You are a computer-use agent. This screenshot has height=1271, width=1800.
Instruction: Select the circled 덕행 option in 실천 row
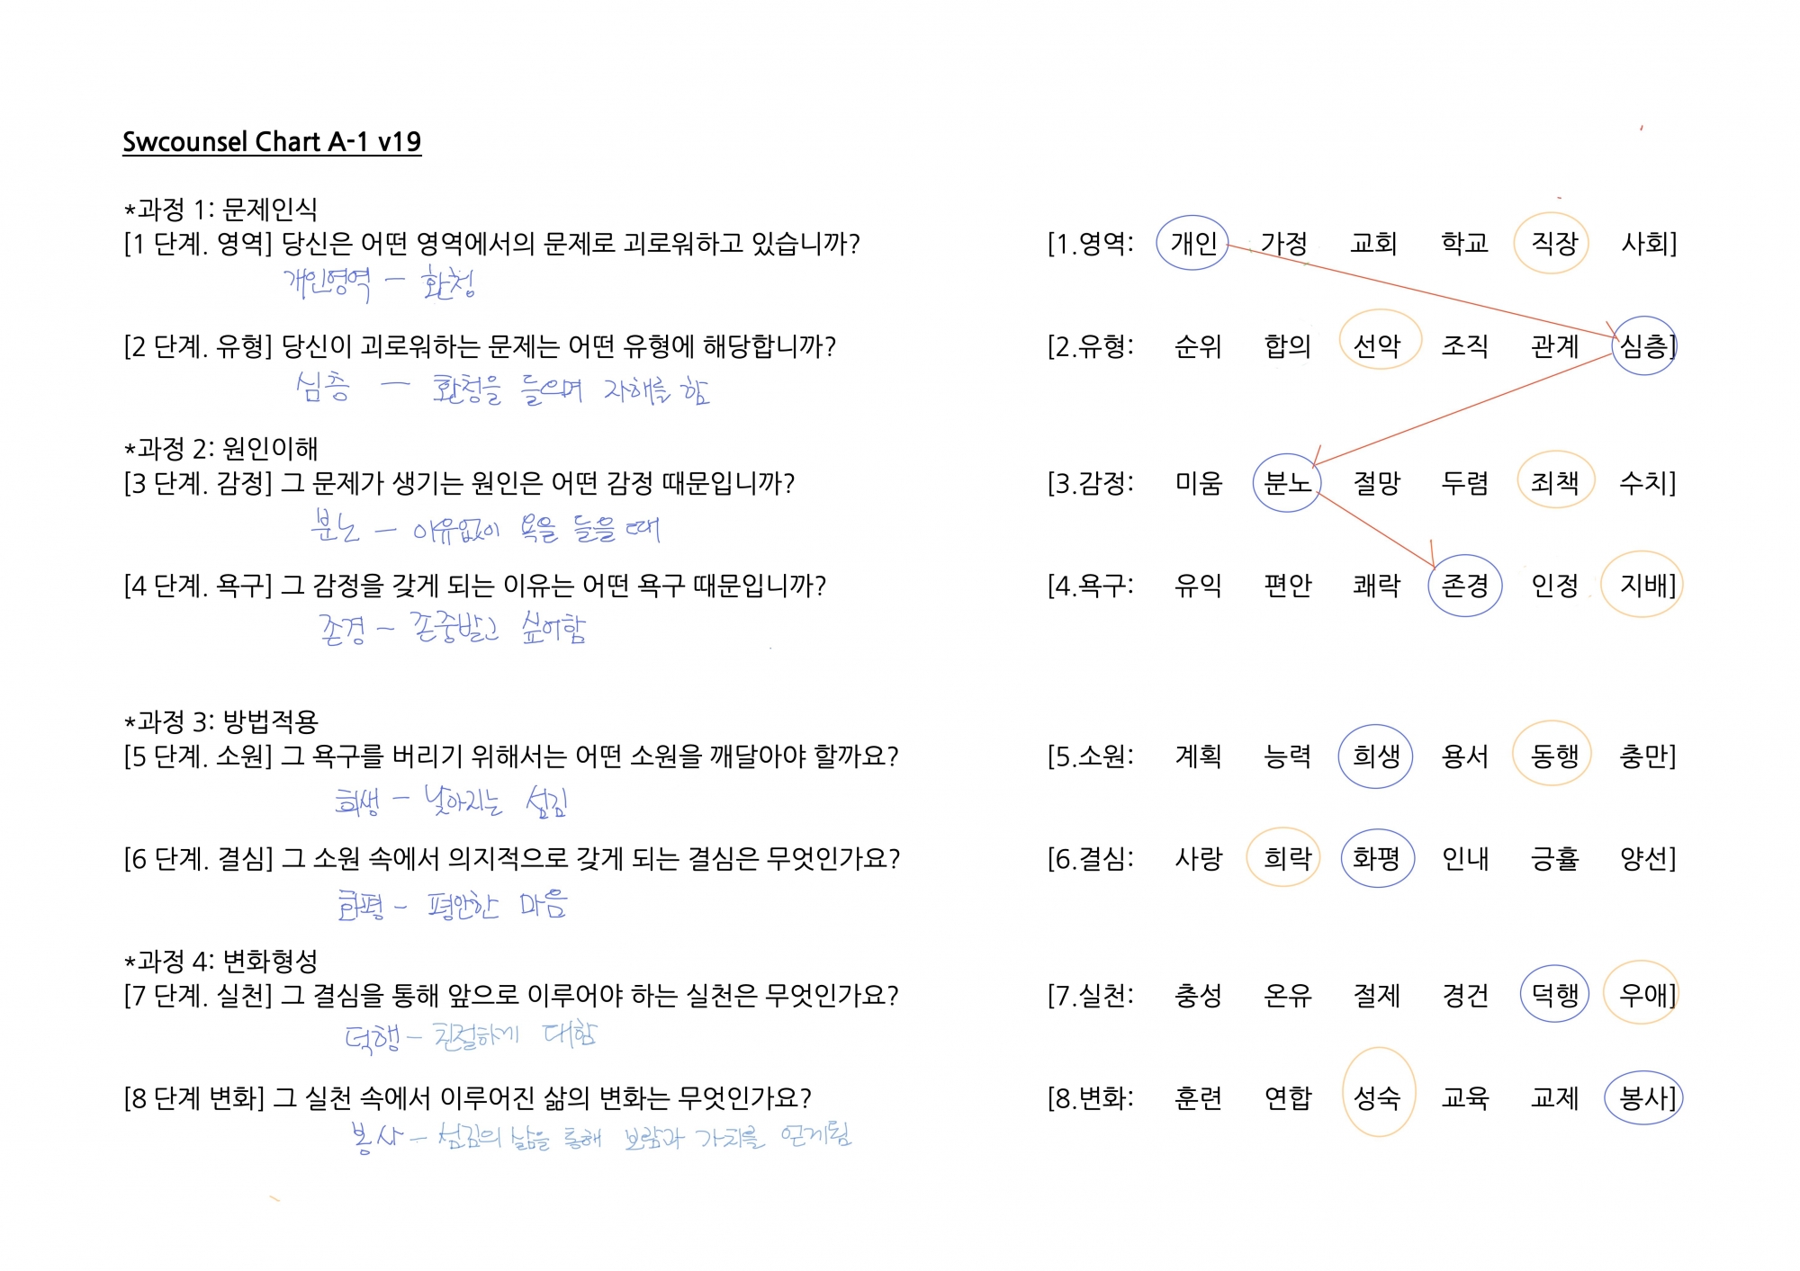click(1554, 996)
